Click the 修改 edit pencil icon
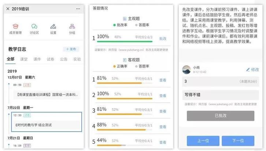The width and height of the screenshot is (266, 151). pos(248,70)
